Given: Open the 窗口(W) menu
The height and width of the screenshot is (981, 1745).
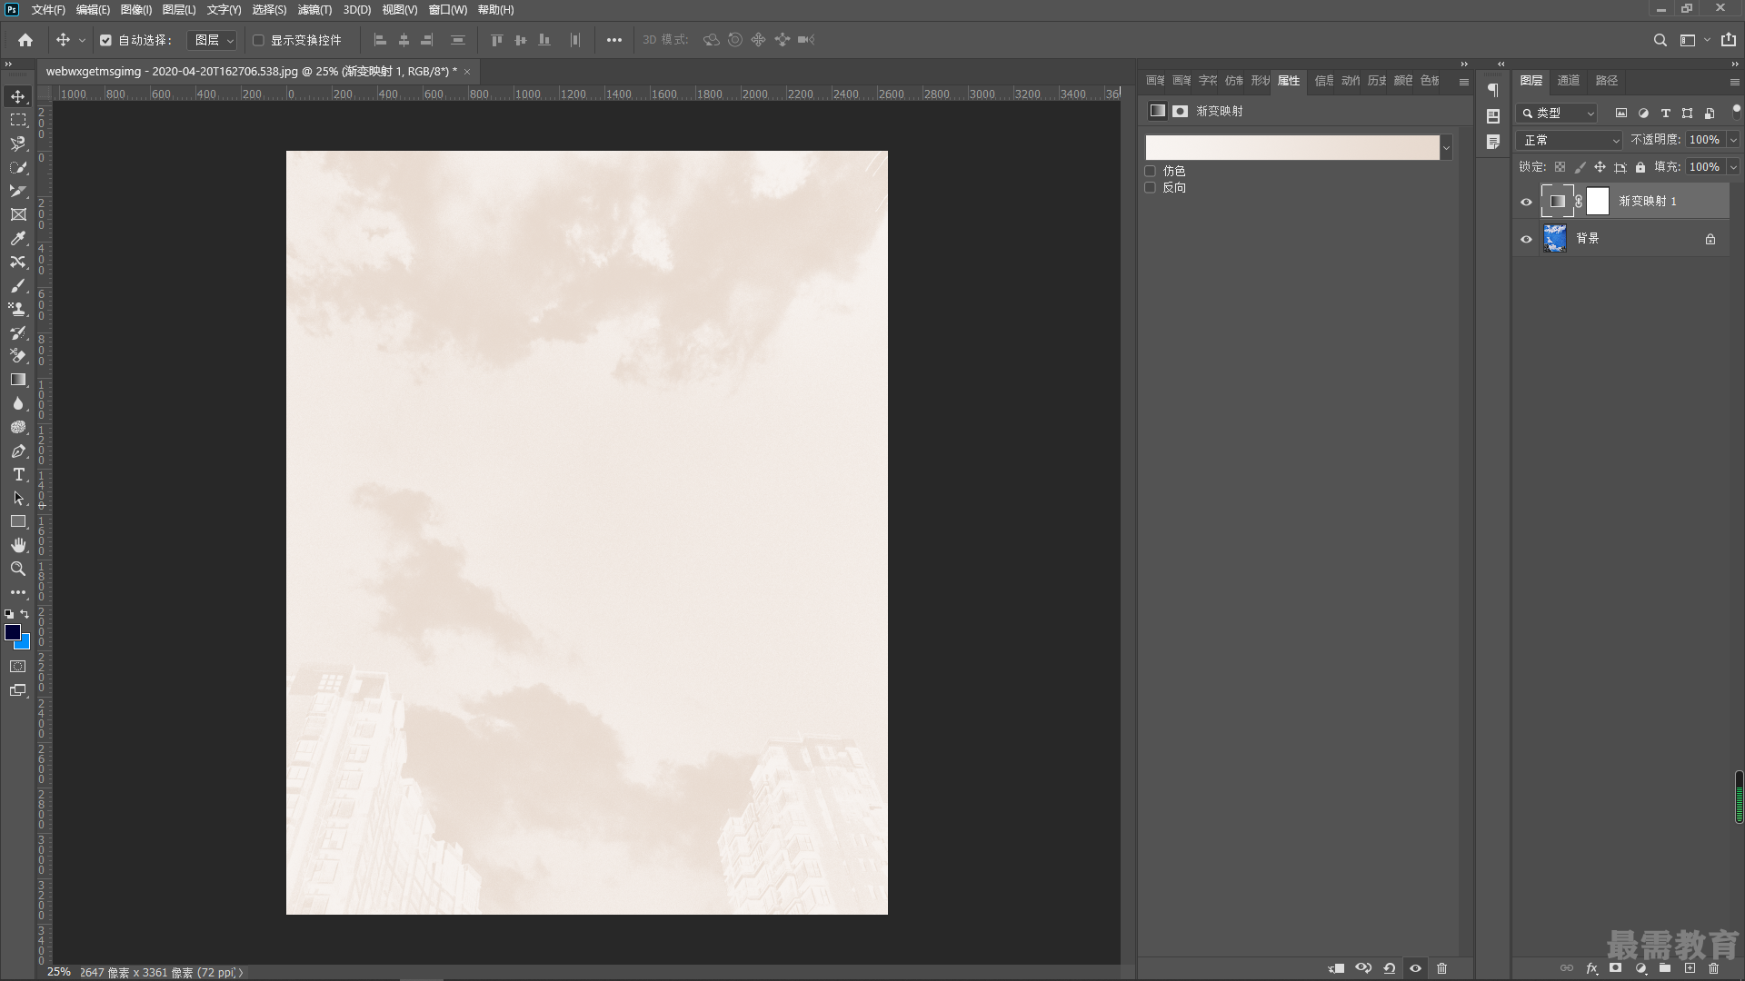Looking at the screenshot, I should pyautogui.click(x=447, y=10).
